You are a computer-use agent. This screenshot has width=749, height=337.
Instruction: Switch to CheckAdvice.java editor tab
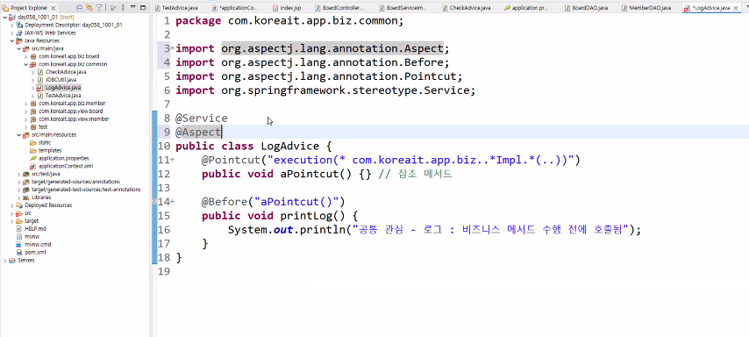tap(467, 8)
